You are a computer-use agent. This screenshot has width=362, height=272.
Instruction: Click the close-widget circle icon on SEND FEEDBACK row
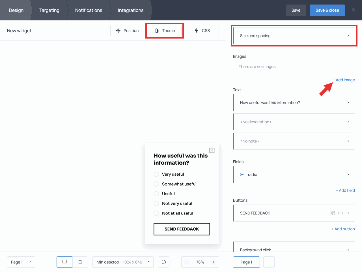tap(341, 213)
